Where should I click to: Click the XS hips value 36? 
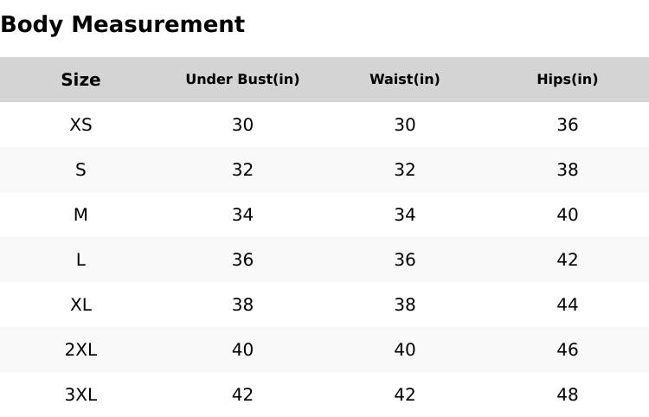[567, 125]
